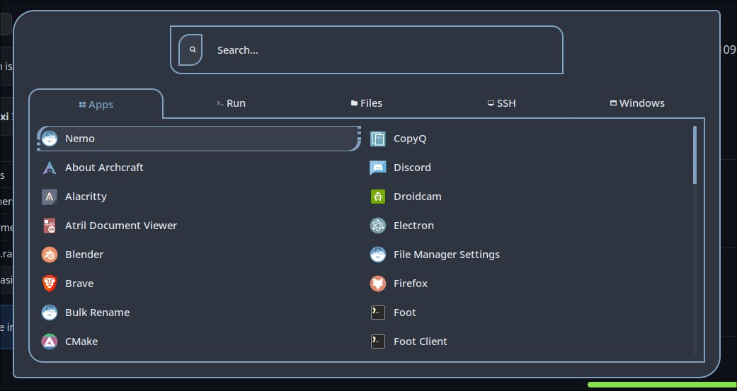Launch Firefox by its name
Viewport: 737px width, 391px height.
coord(411,284)
